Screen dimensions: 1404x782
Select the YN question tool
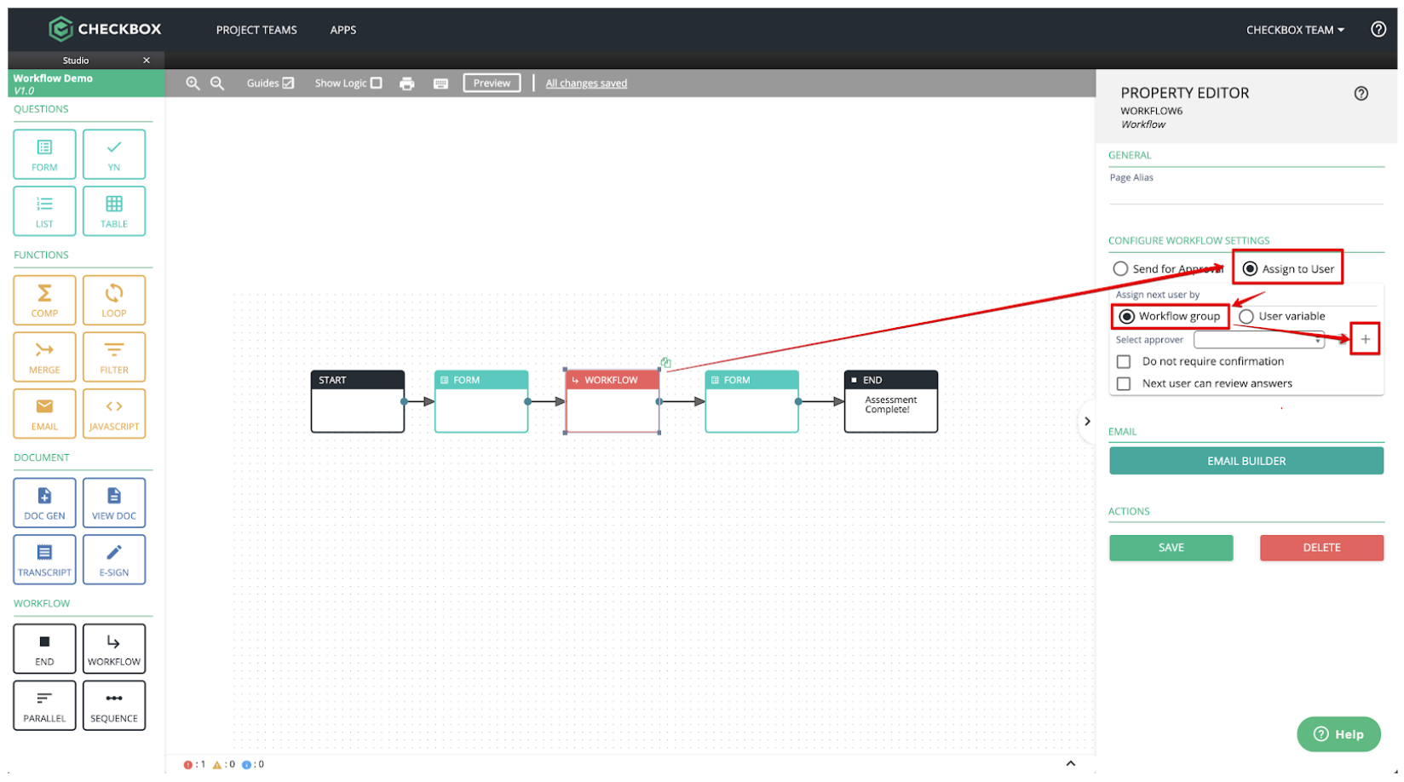click(x=114, y=154)
